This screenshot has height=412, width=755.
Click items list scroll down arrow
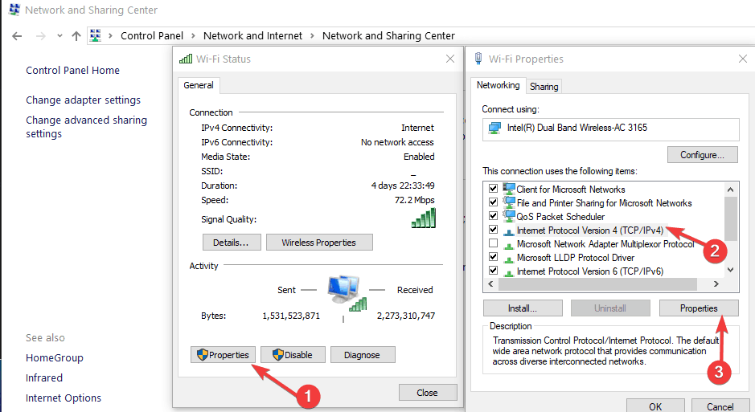click(x=730, y=270)
